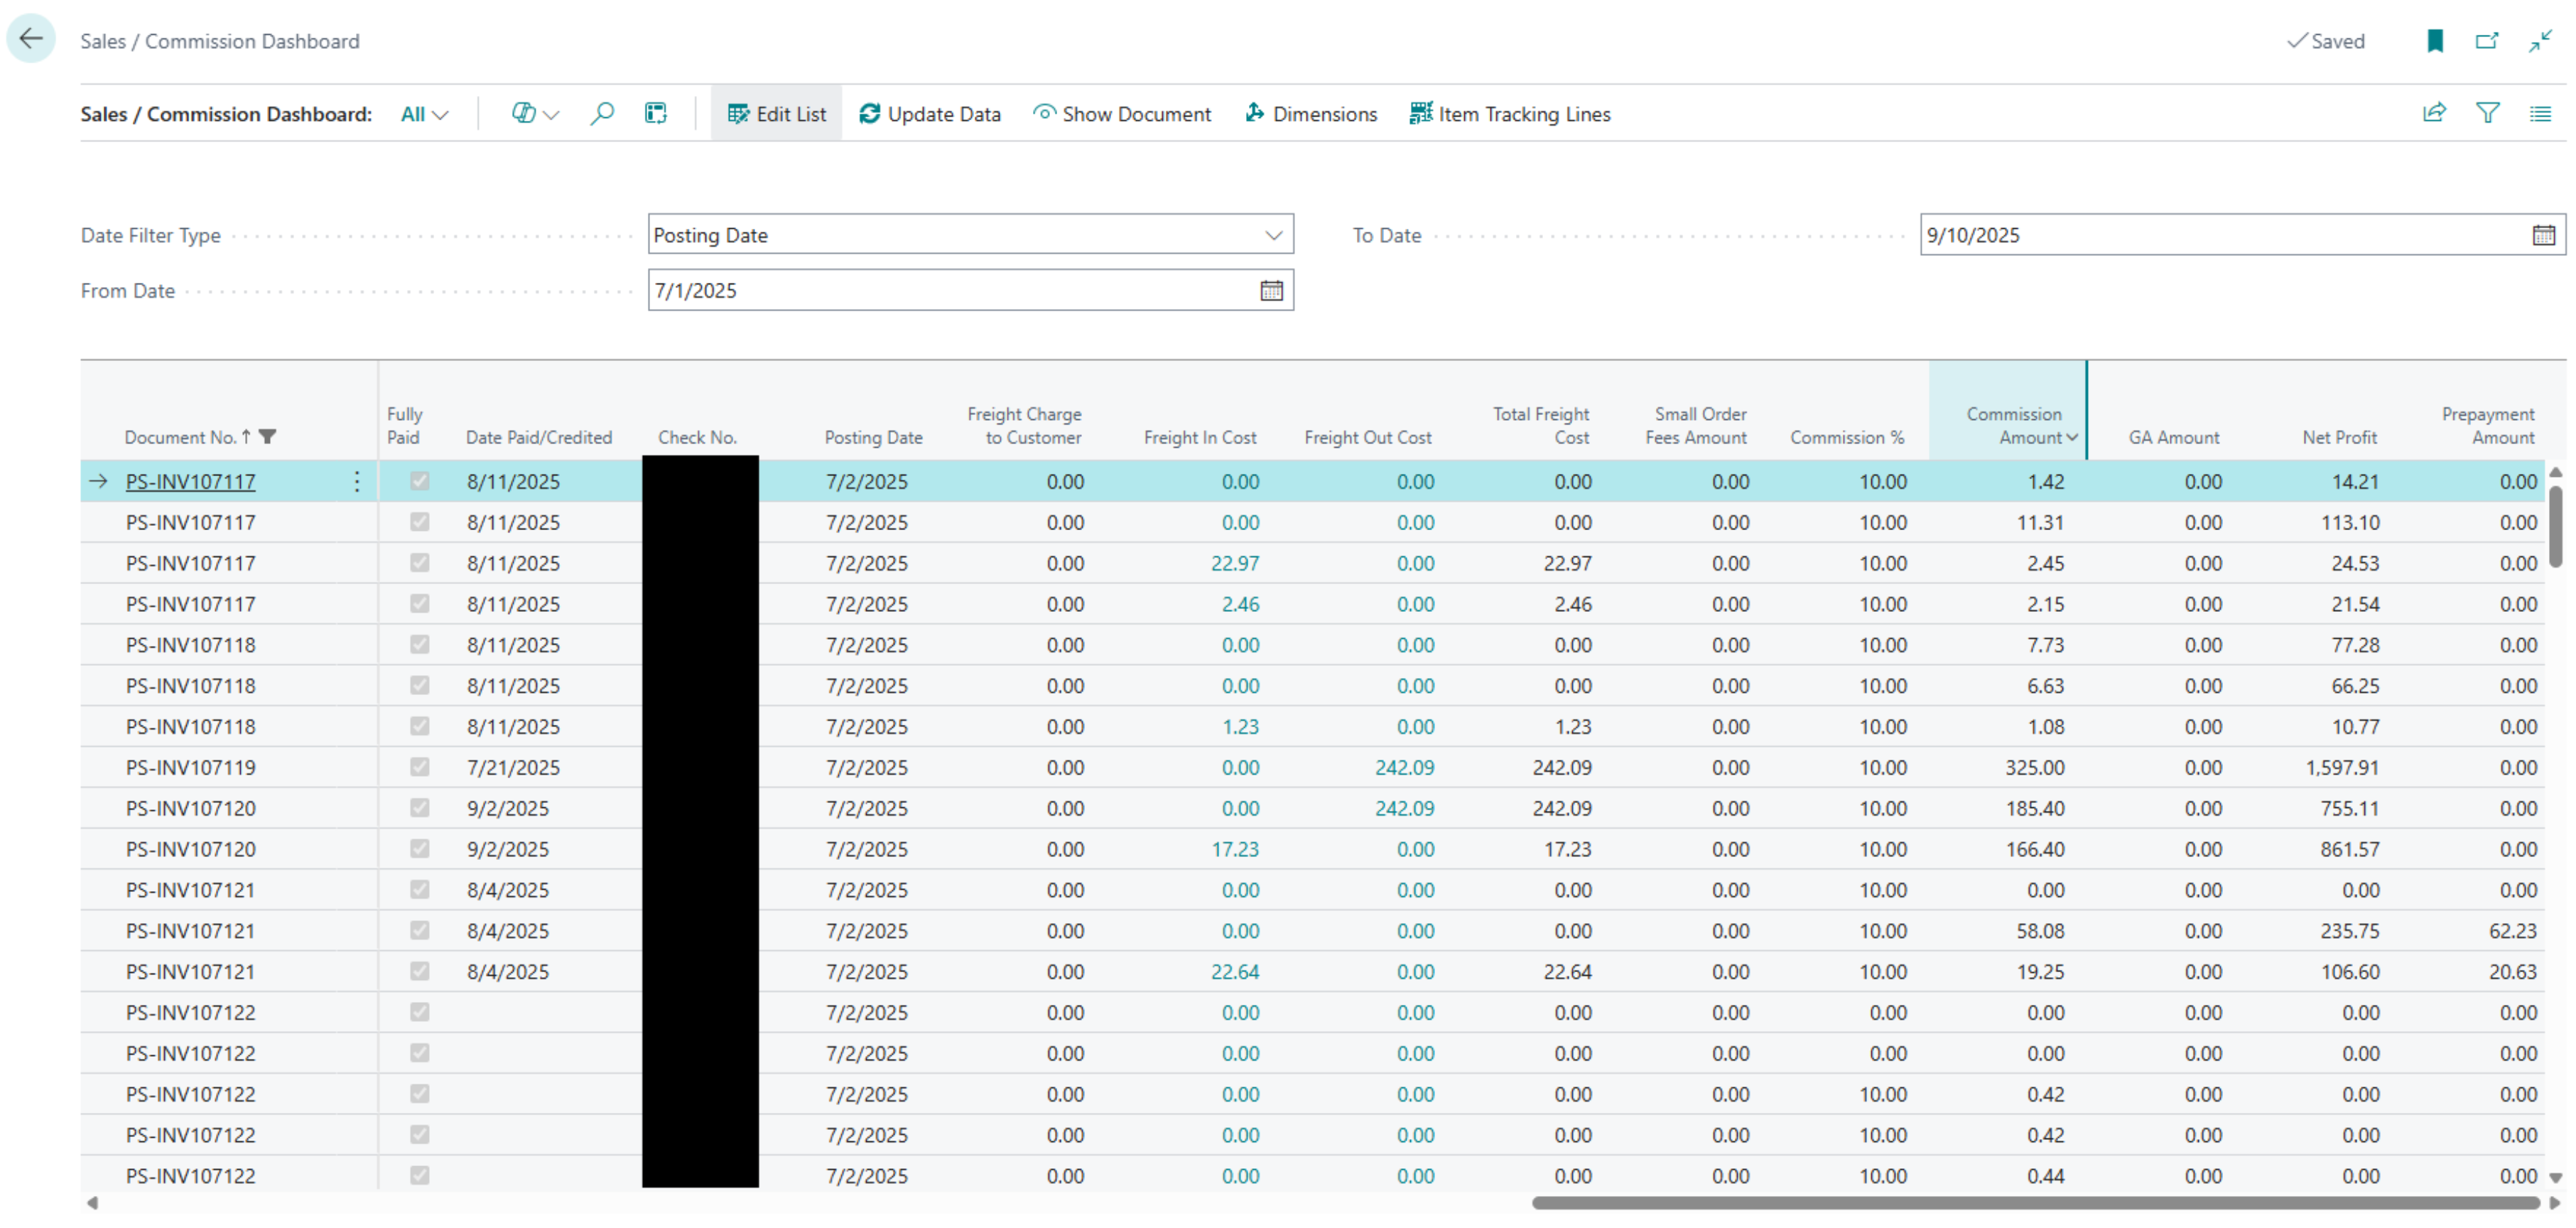
Task: Toggle Fully Paid checkbox for first PS-INV107117 row
Action: click(x=420, y=482)
